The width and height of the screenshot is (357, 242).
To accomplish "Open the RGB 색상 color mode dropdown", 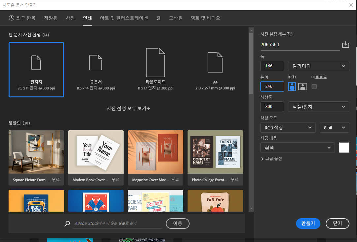I will (288, 127).
